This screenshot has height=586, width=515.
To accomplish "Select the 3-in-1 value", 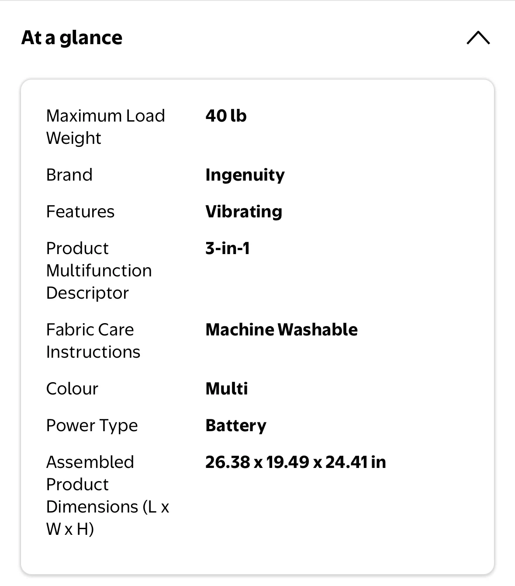I will 228,248.
